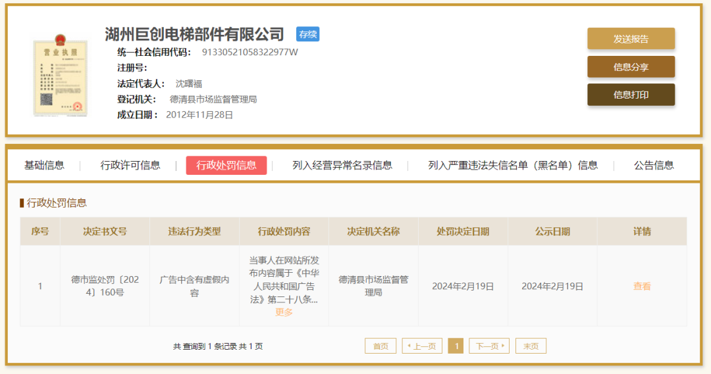Click 查看 to view penalty details
This screenshot has height=374, width=711.
pyautogui.click(x=642, y=286)
